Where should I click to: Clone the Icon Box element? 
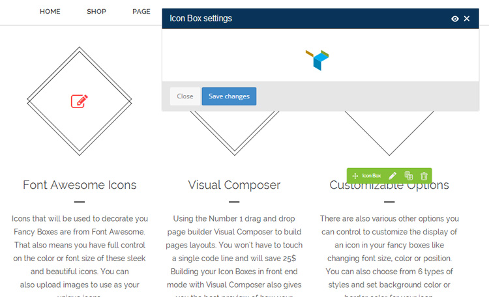(409, 176)
